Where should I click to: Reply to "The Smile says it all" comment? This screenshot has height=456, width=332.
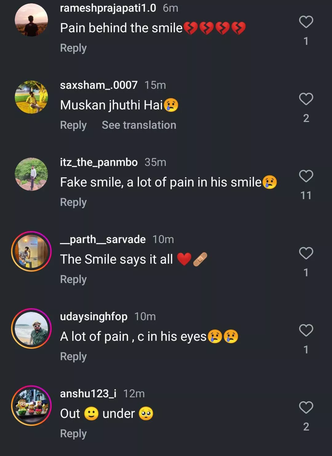click(x=73, y=279)
